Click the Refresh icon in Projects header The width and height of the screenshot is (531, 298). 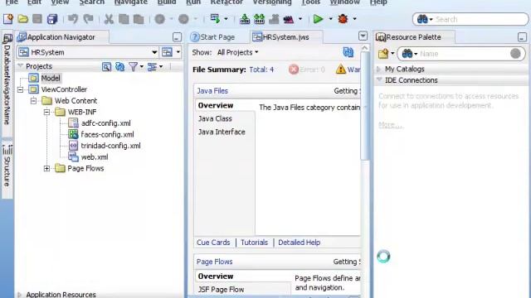pyautogui.click(x=119, y=66)
